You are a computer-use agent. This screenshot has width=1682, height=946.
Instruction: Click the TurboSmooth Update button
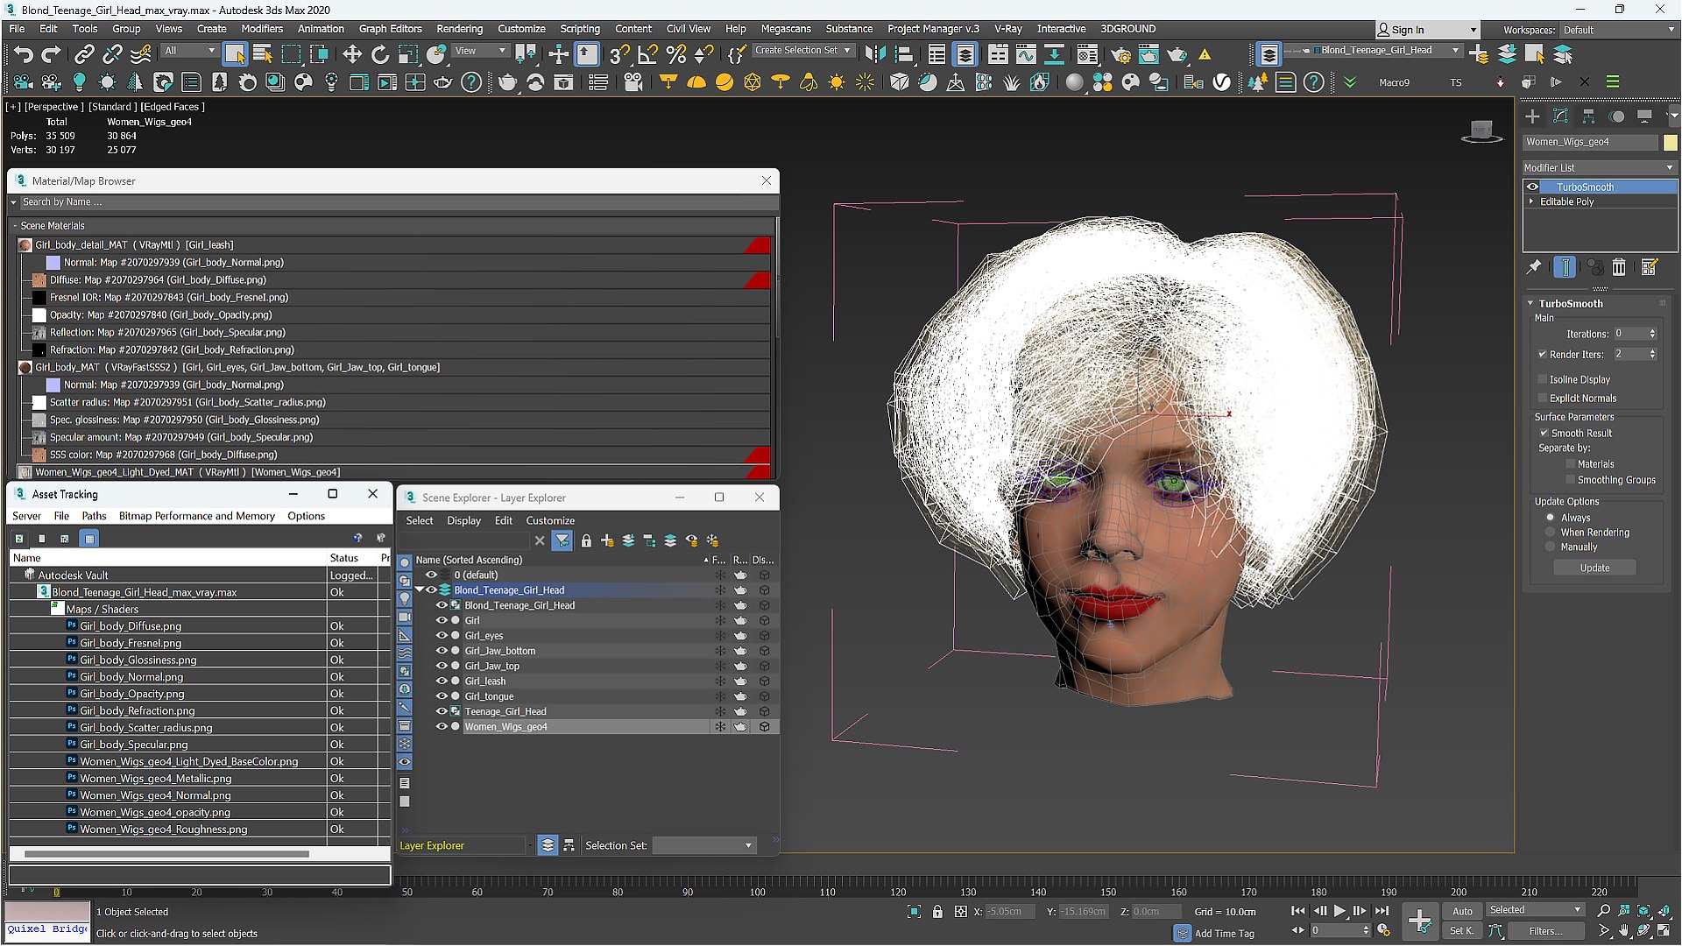tap(1594, 568)
